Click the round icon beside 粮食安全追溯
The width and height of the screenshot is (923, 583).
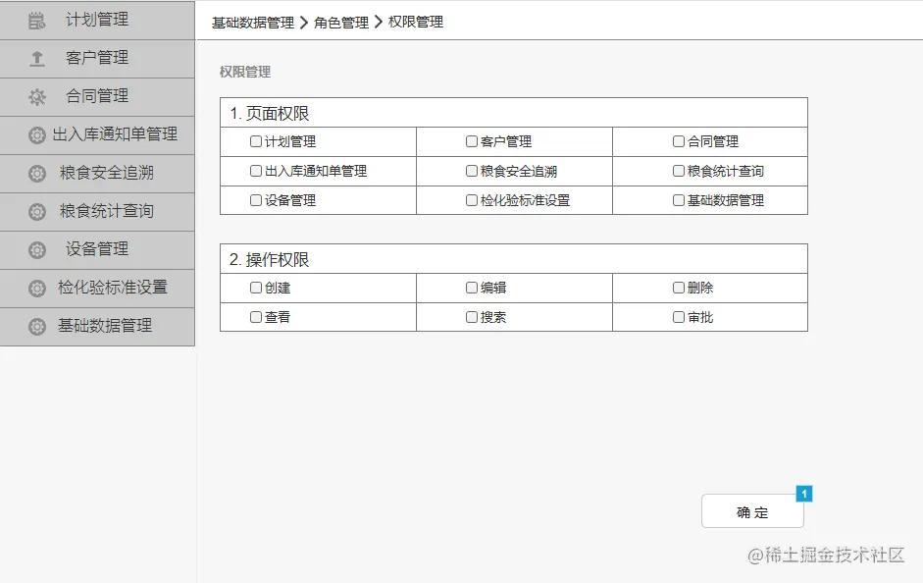37,174
